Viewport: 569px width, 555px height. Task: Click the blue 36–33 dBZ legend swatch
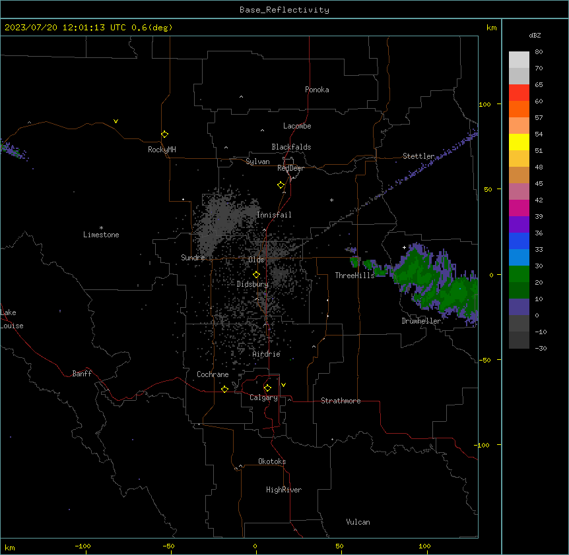pyautogui.click(x=519, y=241)
